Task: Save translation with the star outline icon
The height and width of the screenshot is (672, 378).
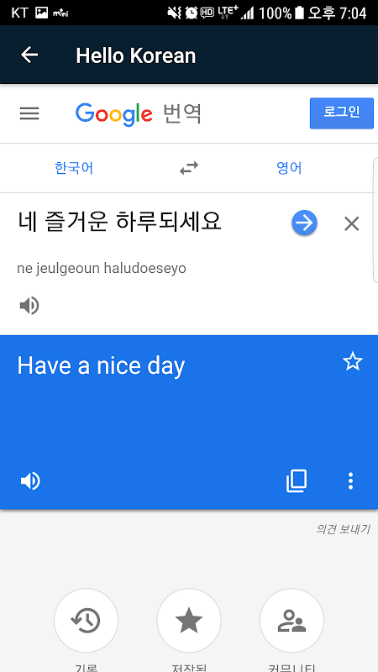Action: coord(352,362)
